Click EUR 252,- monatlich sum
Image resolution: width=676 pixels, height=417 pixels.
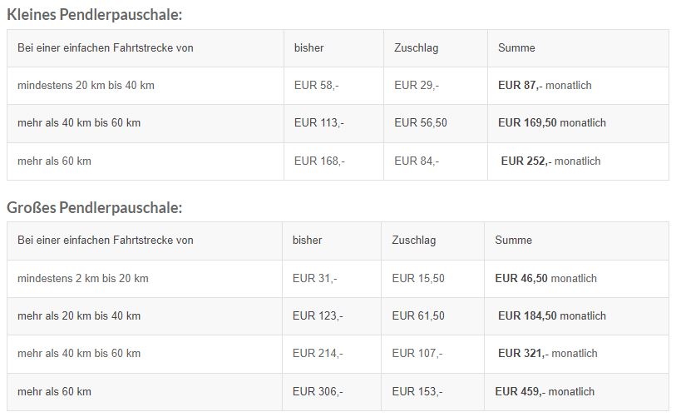[550, 161]
